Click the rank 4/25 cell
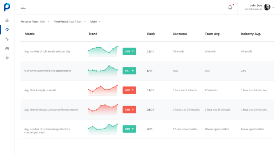Viewport: 280px width, 157px height. [149, 129]
